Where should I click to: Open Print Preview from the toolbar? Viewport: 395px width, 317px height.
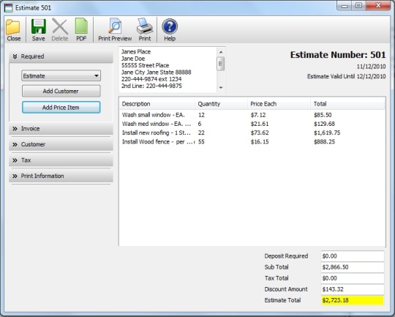coord(115,30)
